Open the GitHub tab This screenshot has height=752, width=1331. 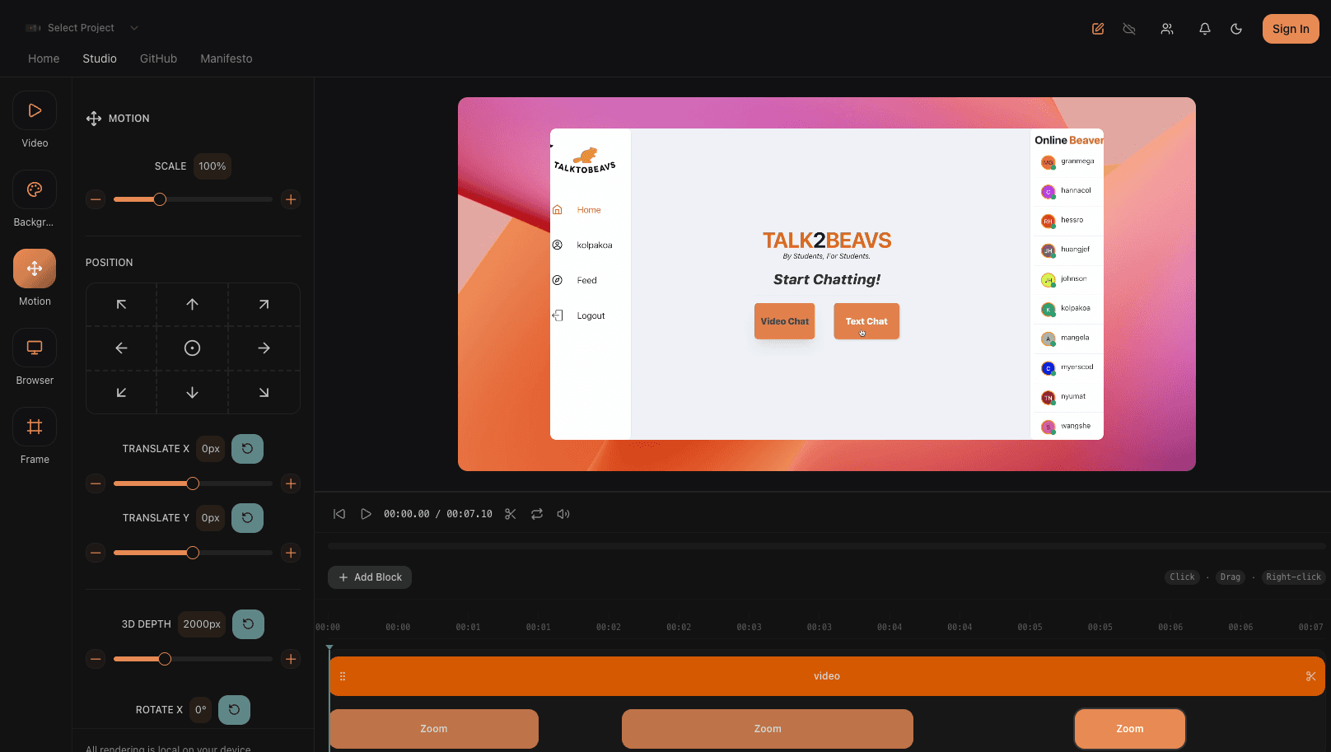158,58
